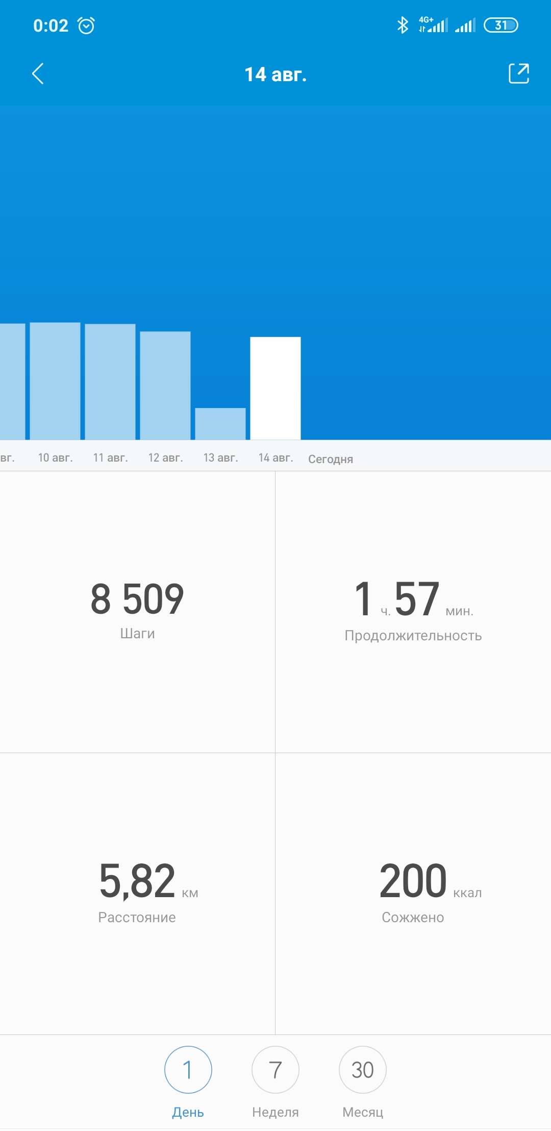Select the 11 авг. chart bar
The width and height of the screenshot is (551, 1131).
pyautogui.click(x=110, y=381)
